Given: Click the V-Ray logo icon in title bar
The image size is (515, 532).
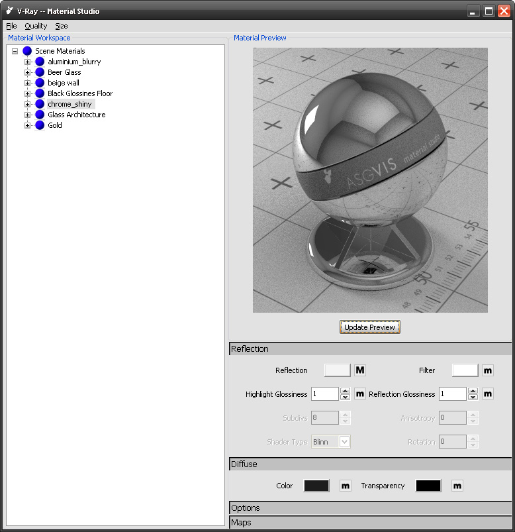Looking at the screenshot, I should tap(9, 11).
